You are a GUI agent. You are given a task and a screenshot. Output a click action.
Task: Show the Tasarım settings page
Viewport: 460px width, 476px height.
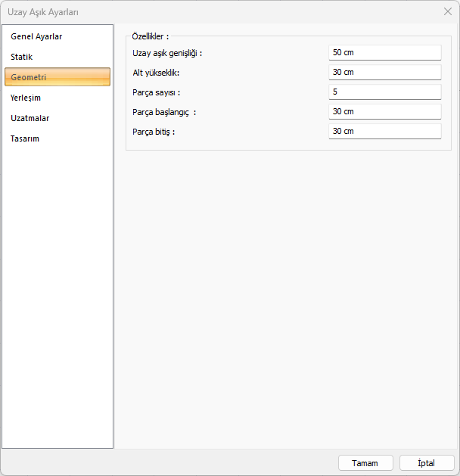tap(25, 138)
